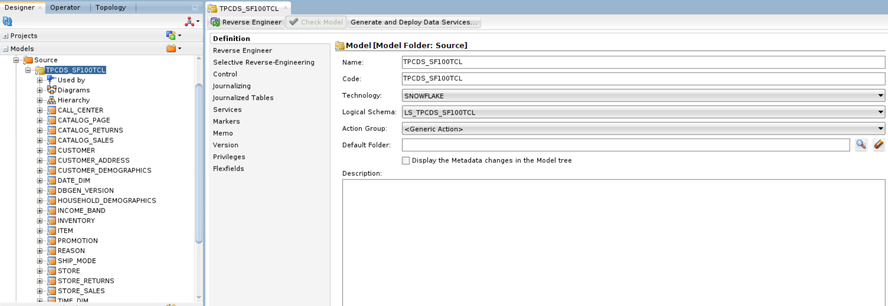Image resolution: width=888 pixels, height=306 pixels.
Task: Click the Name input field
Action: 642,62
